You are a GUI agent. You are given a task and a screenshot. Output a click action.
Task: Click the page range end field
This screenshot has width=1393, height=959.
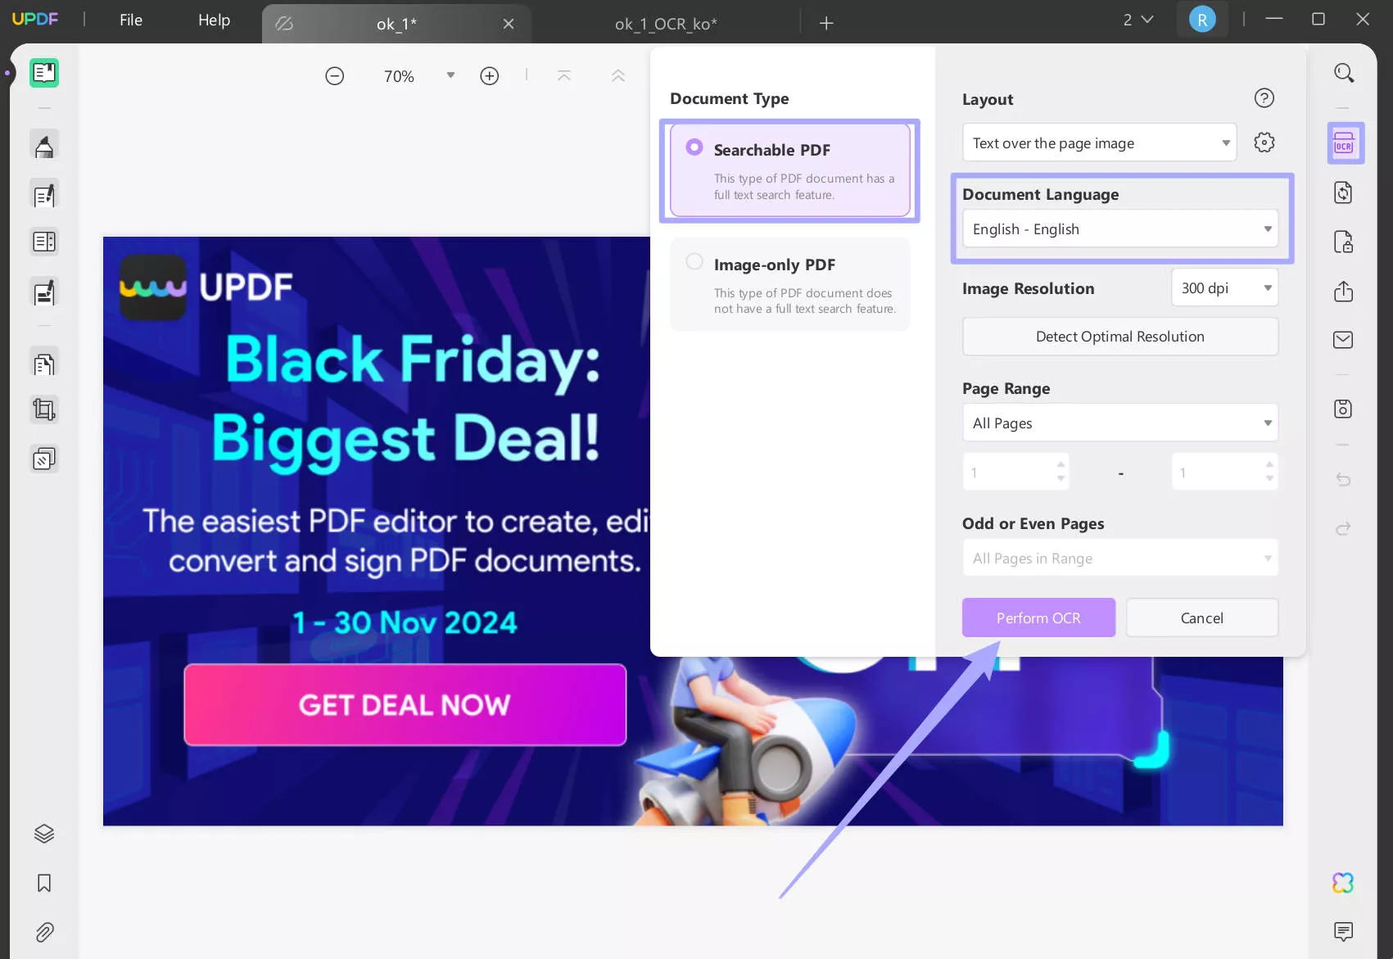(x=1224, y=472)
